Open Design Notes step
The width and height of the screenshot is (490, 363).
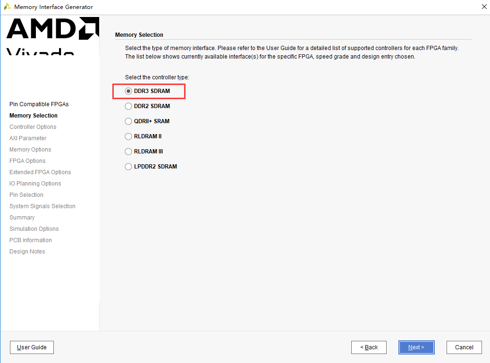[x=27, y=252]
